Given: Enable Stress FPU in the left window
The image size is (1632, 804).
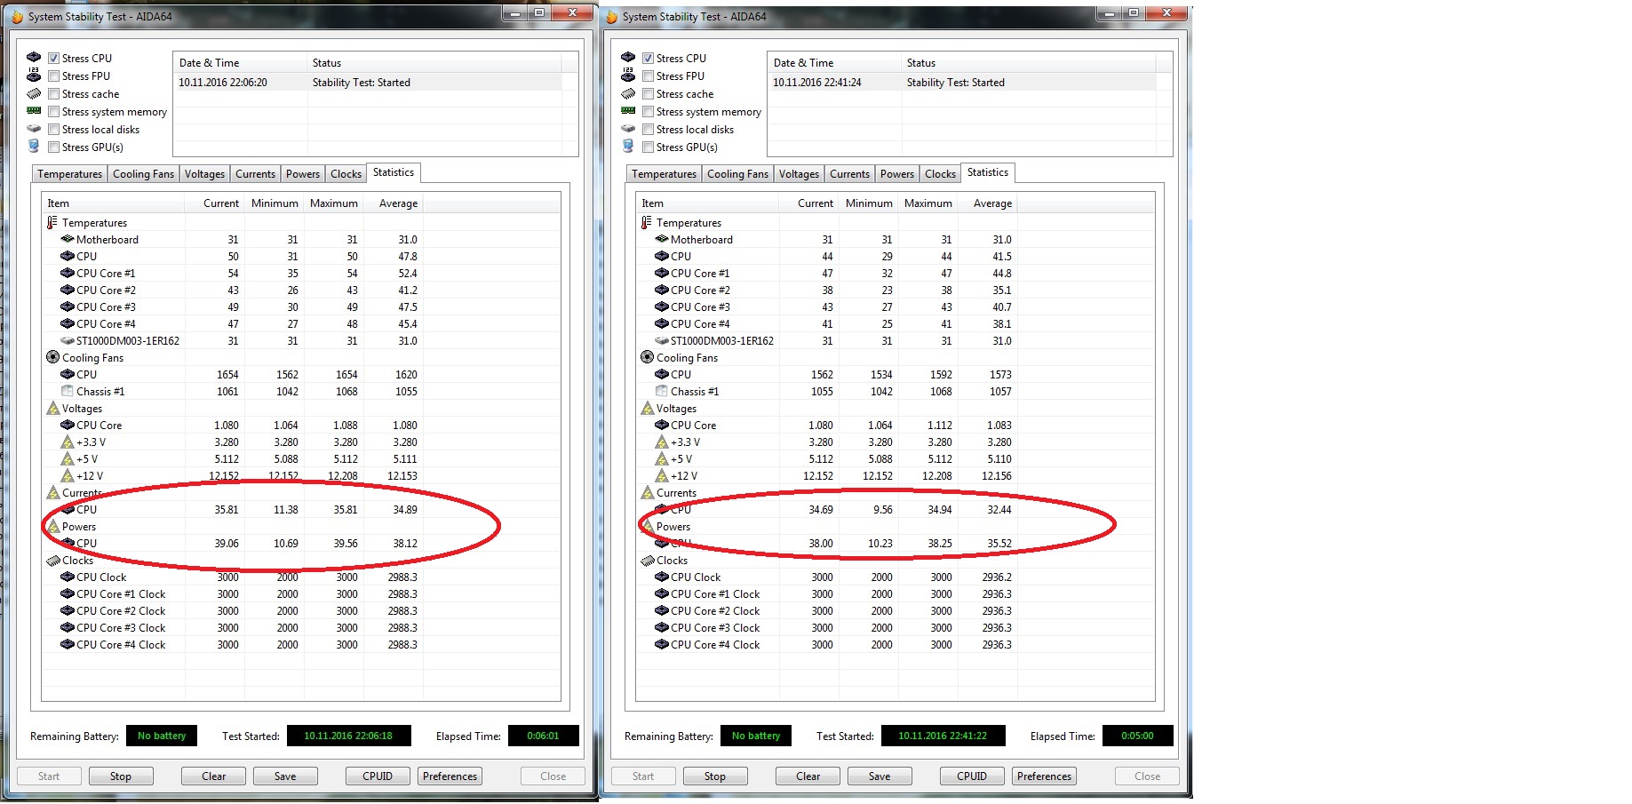Looking at the screenshot, I should point(54,76).
